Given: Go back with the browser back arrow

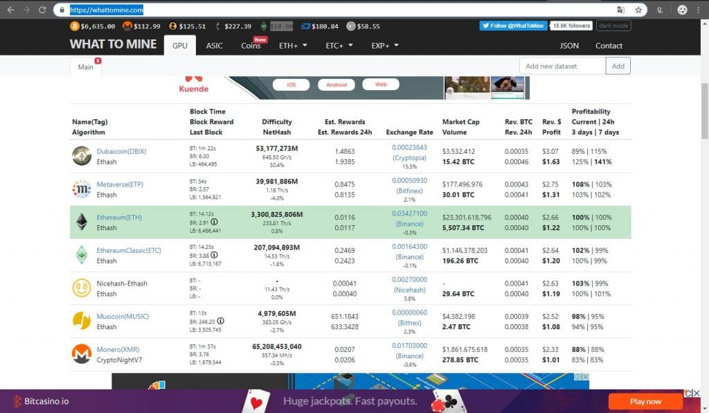Looking at the screenshot, I should 11,10.
